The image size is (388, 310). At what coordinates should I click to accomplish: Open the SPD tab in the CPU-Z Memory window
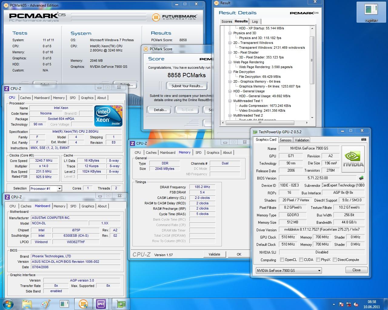(x=198, y=153)
